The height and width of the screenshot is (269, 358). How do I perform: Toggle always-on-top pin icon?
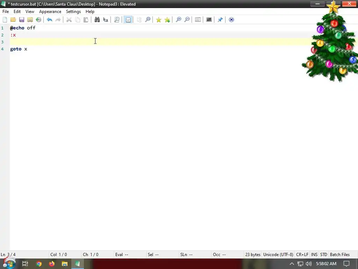[x=220, y=20]
